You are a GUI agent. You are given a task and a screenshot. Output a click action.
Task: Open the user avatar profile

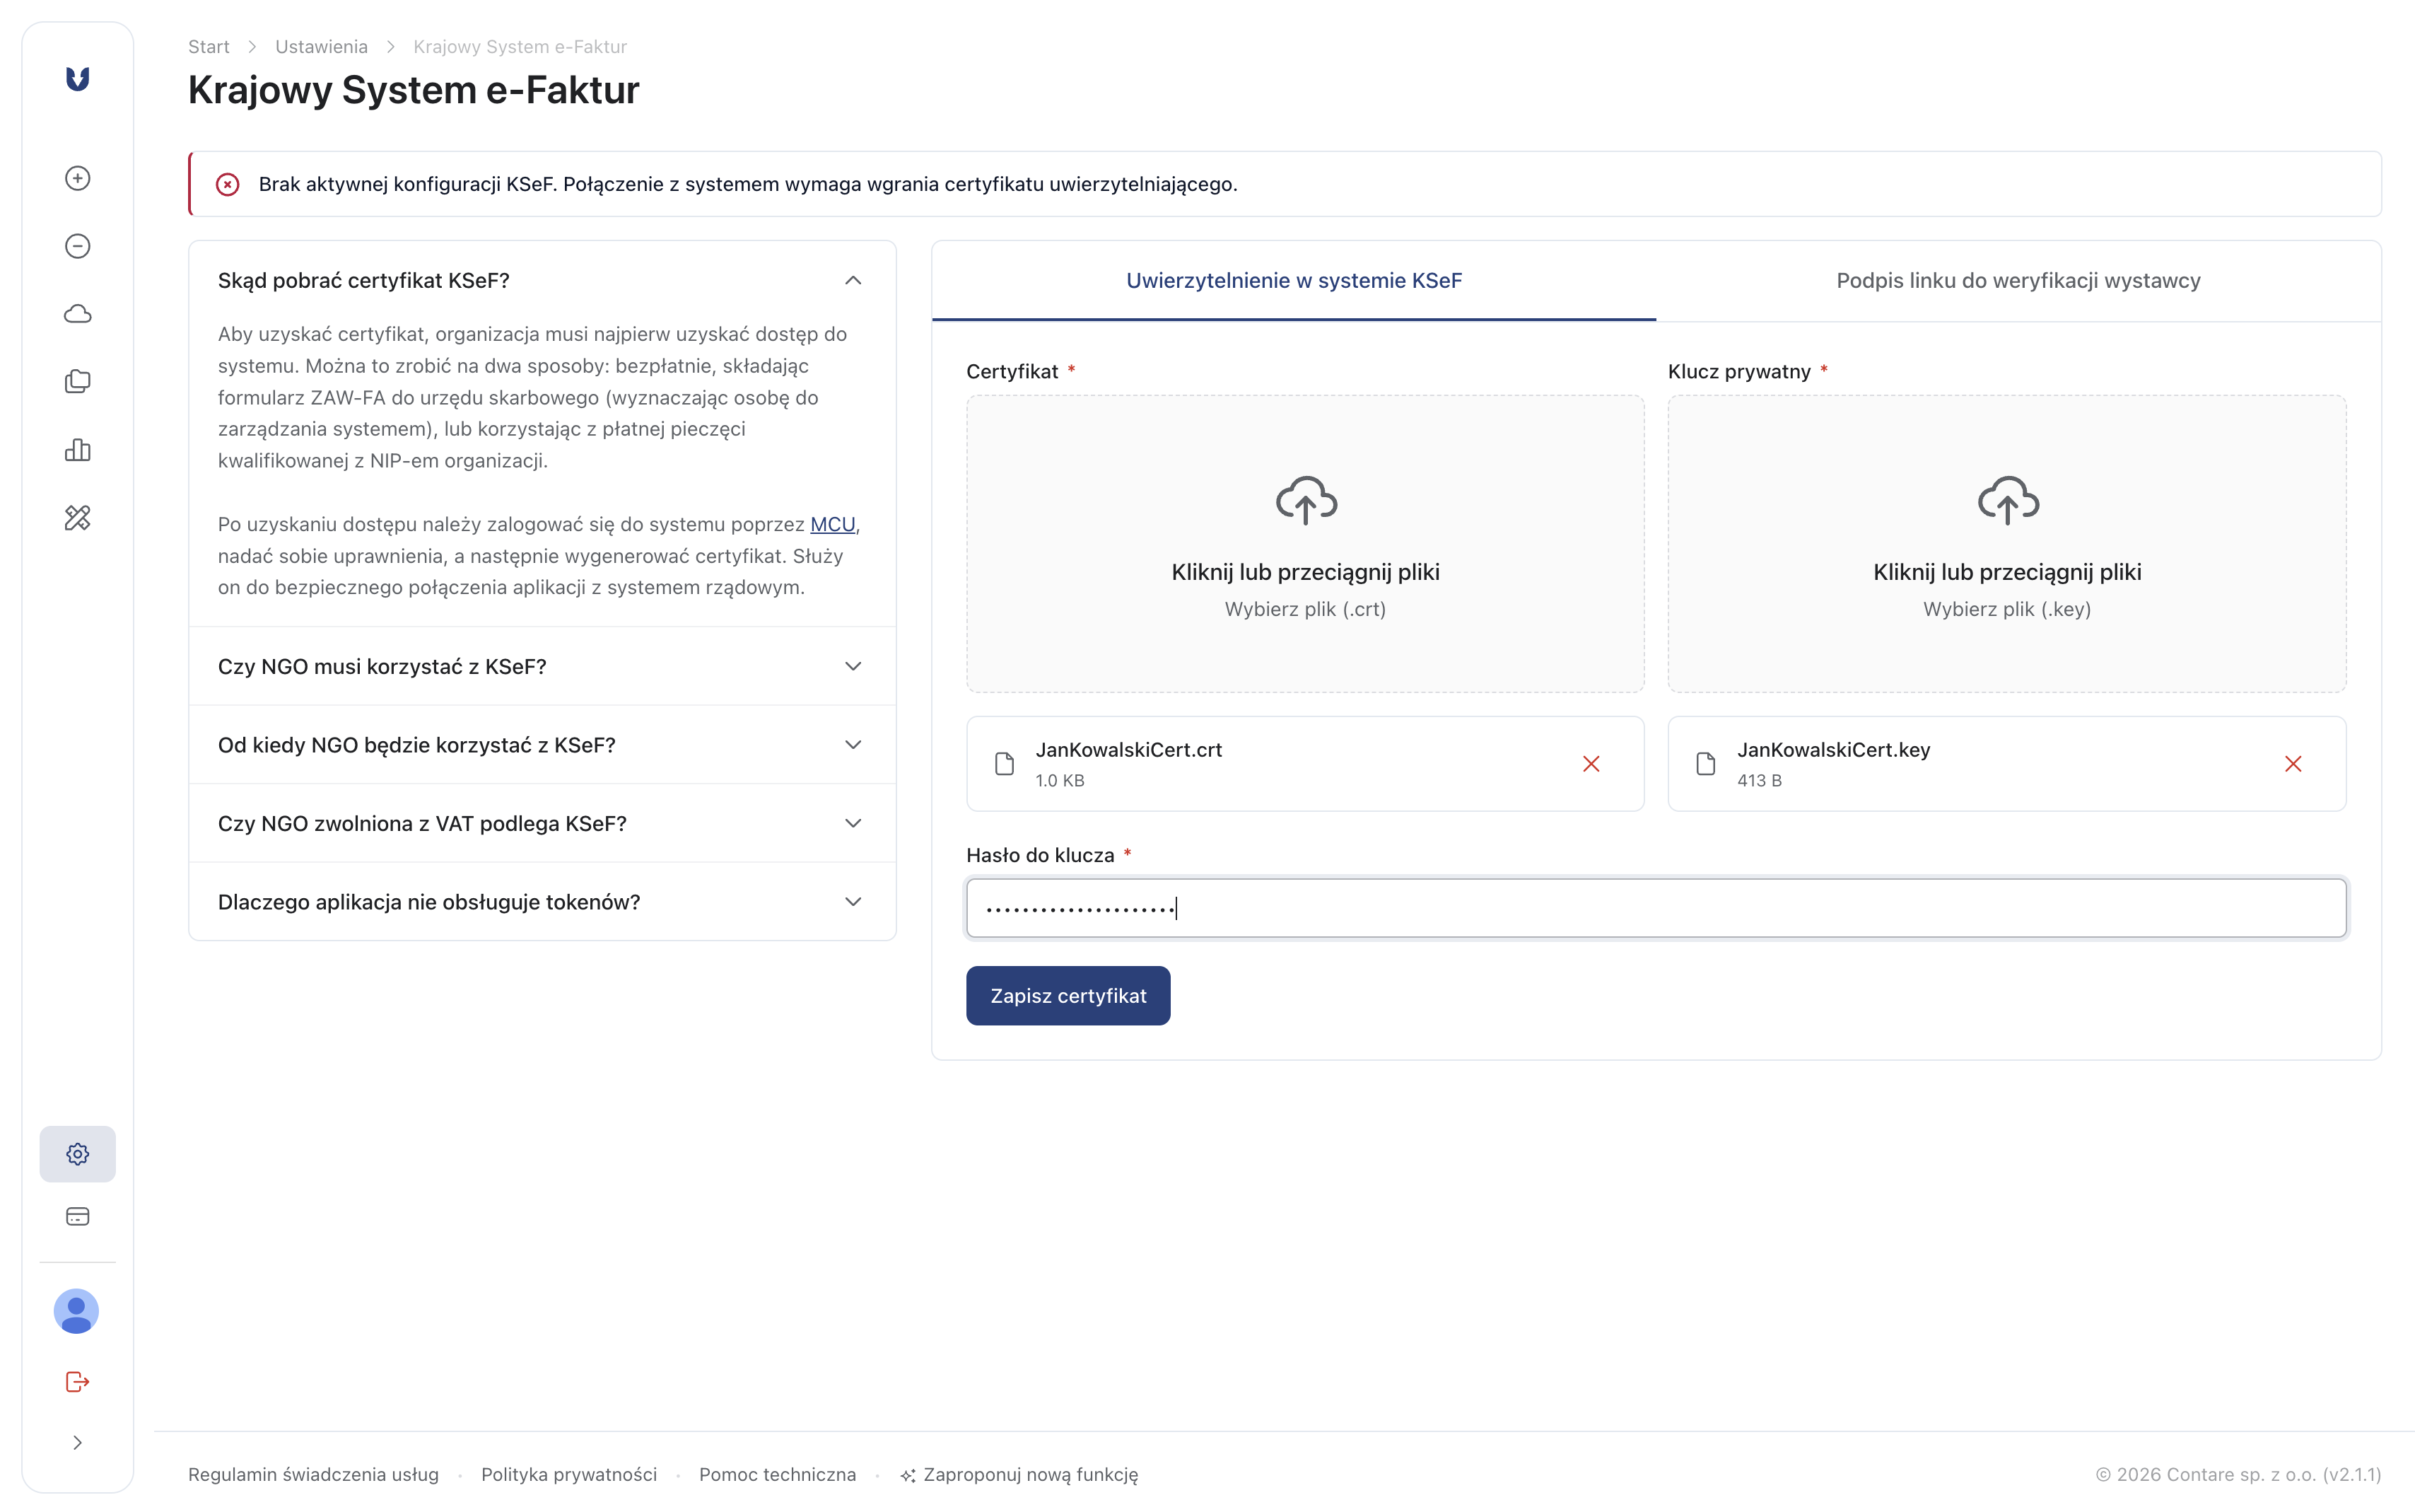(76, 1311)
